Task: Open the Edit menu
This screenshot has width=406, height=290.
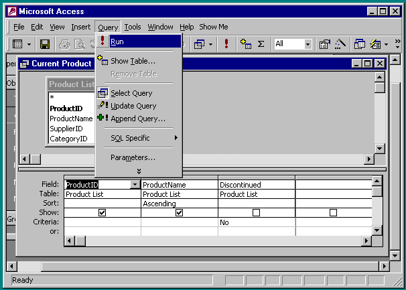Action: (x=37, y=27)
